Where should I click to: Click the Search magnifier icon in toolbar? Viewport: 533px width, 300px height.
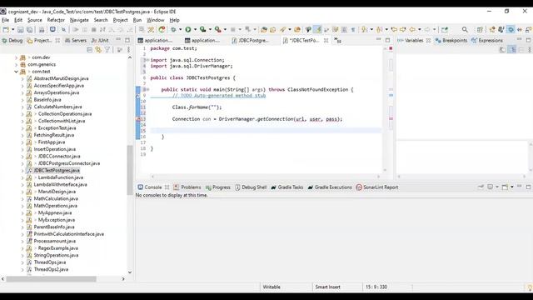465,30
